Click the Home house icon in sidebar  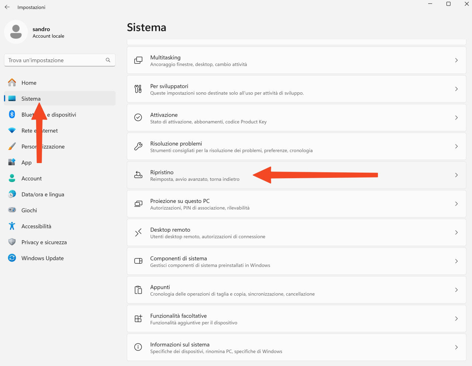pos(12,83)
